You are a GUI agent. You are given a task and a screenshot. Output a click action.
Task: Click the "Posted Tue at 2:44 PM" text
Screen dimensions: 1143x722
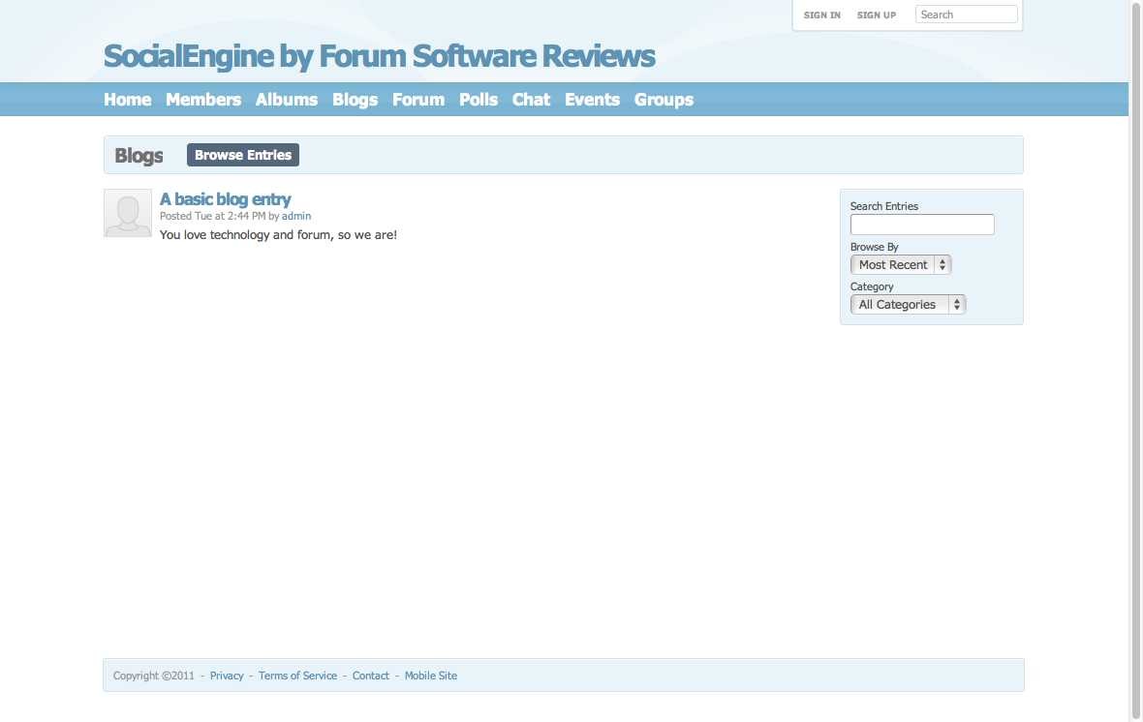point(213,217)
